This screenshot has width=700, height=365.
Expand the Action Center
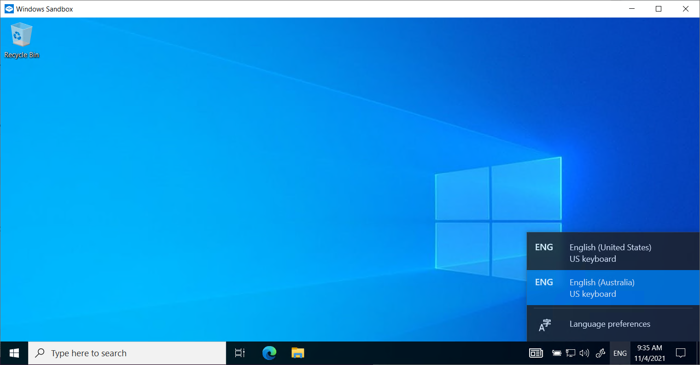681,353
